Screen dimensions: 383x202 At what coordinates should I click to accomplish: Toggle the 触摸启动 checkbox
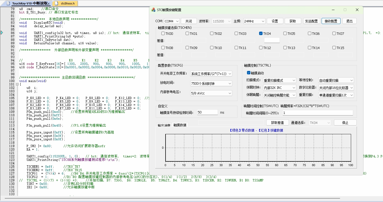coord(249,73)
